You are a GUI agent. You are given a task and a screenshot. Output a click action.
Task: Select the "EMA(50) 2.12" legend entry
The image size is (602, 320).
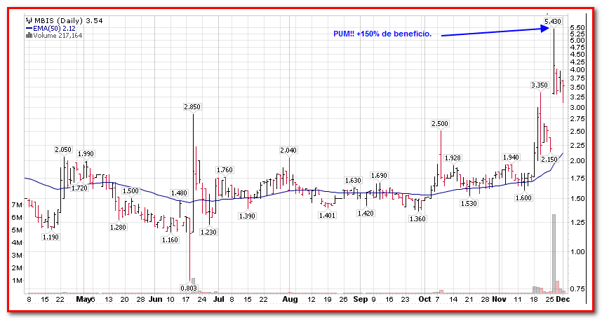click(x=54, y=29)
